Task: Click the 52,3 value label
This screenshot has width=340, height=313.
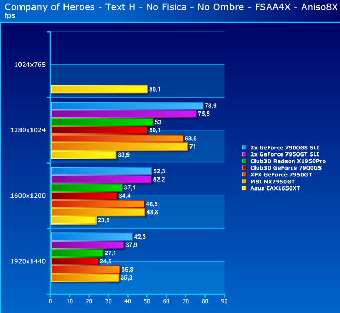Action: (159, 171)
